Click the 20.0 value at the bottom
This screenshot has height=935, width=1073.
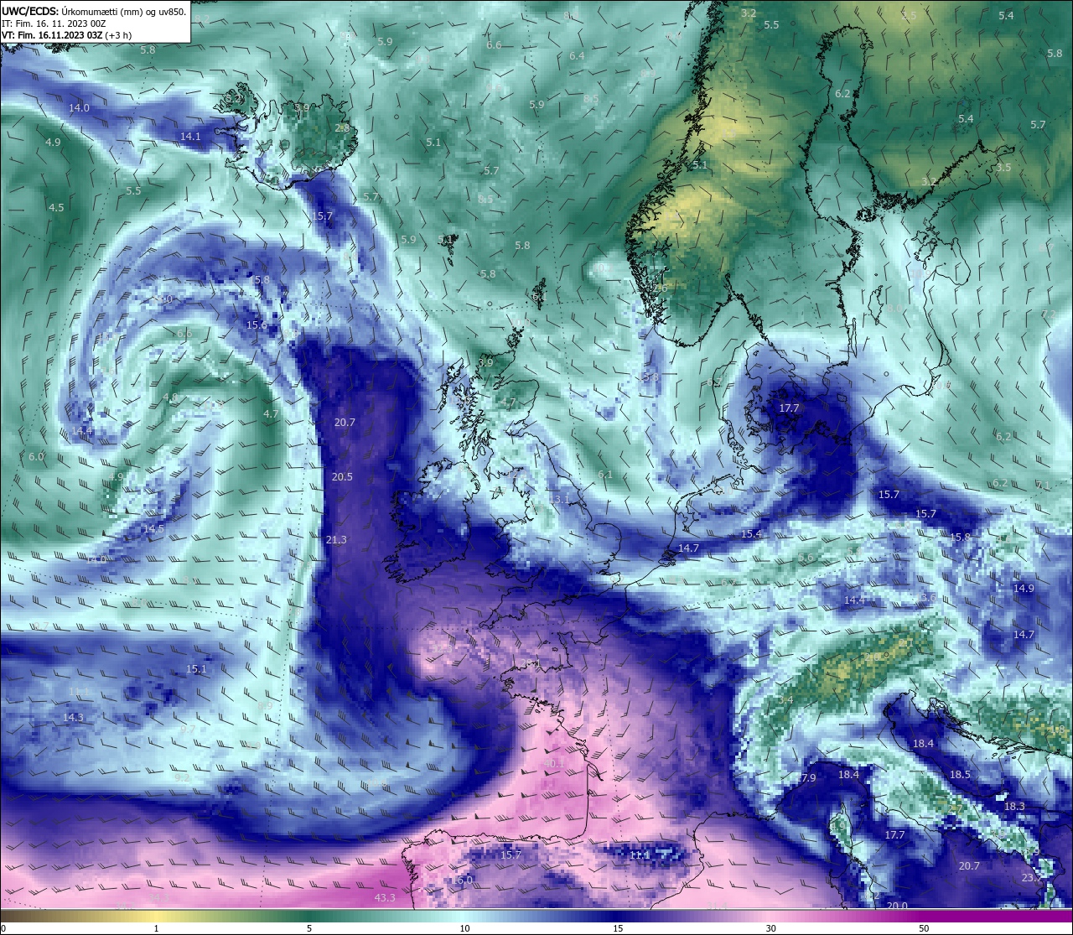pyautogui.click(x=897, y=906)
